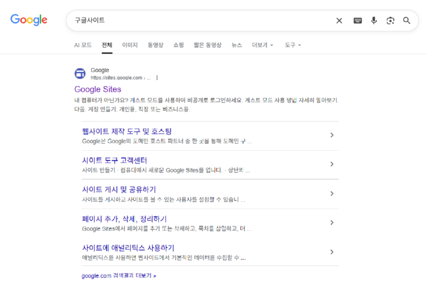Expand the 더보기 dropdown
Screen dimensions: 426x285
click(x=263, y=45)
